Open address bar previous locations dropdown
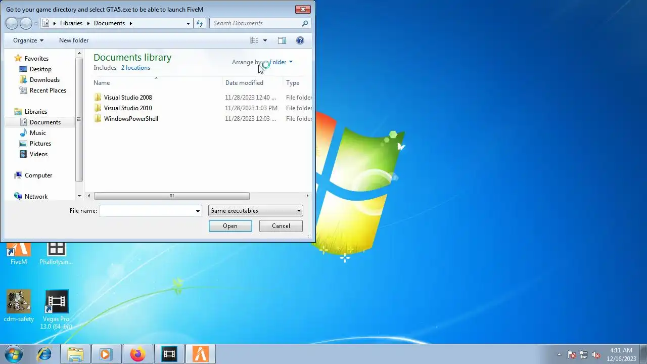The image size is (647, 364). pyautogui.click(x=189, y=23)
